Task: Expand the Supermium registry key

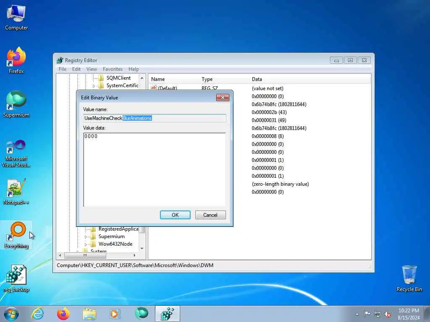Action: [x=86, y=236]
